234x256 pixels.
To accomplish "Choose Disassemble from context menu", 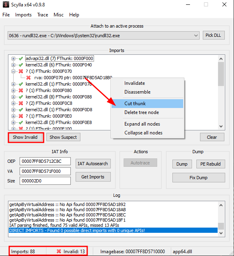I will [x=147, y=92].
